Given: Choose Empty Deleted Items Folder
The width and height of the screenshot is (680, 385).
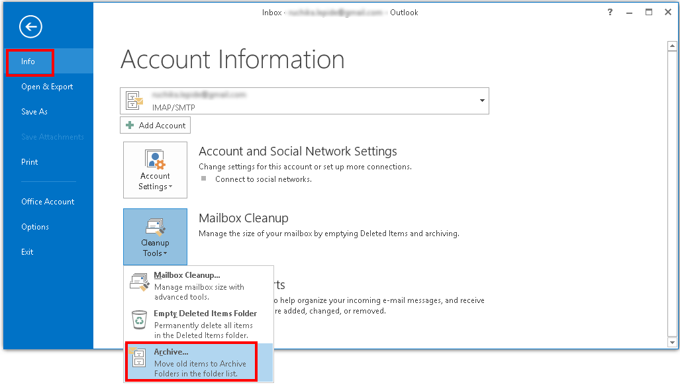Looking at the screenshot, I should click(x=199, y=323).
